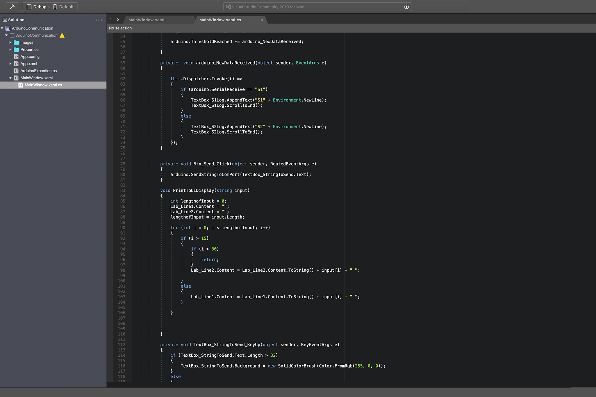
Task: Click the ArduinoExpantion.cs file icon
Action: coord(16,71)
